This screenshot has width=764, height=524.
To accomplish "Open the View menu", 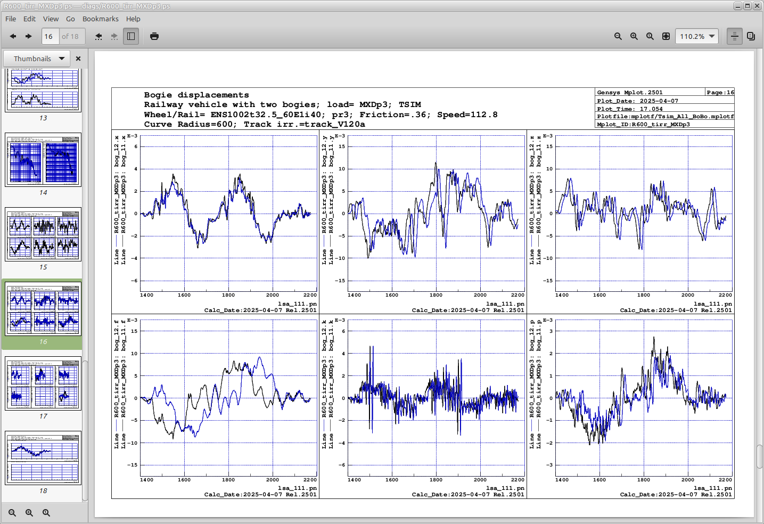I will coord(51,19).
